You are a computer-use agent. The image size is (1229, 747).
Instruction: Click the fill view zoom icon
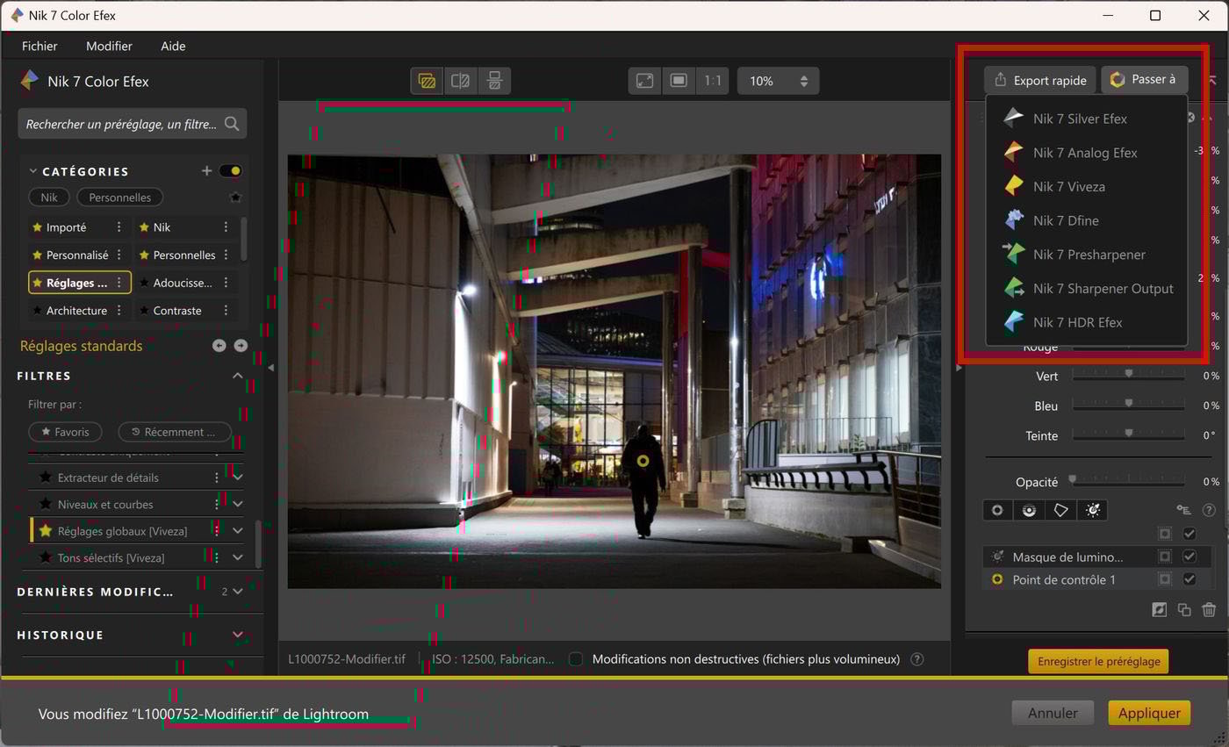[679, 81]
